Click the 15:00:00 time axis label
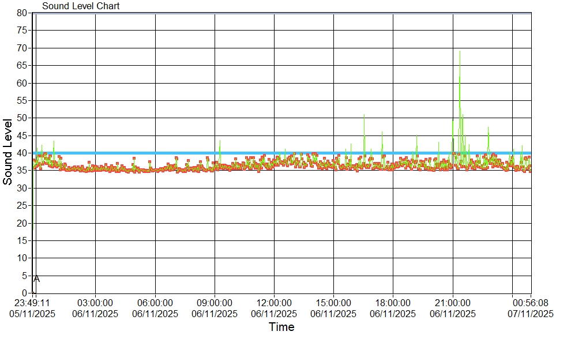Image resolution: width=571 pixels, height=339 pixels. coord(333,303)
